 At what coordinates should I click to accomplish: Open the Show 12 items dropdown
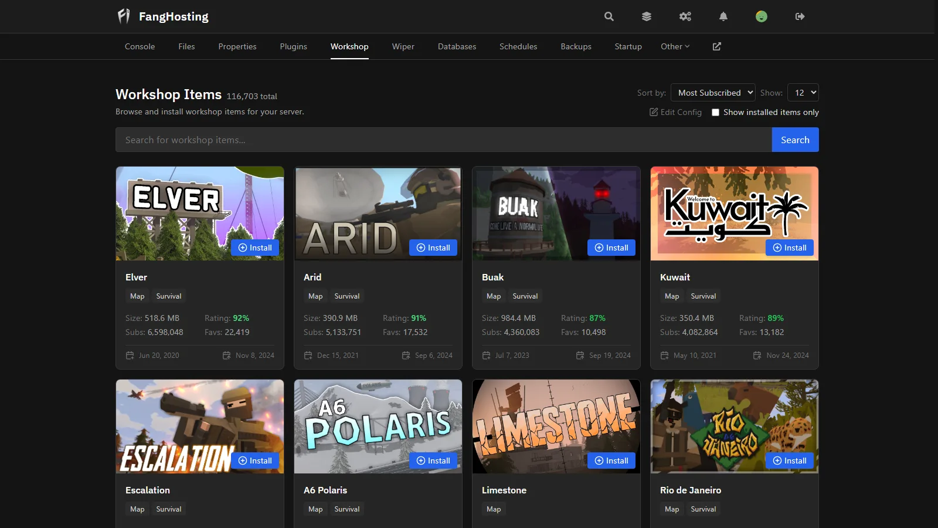803,93
